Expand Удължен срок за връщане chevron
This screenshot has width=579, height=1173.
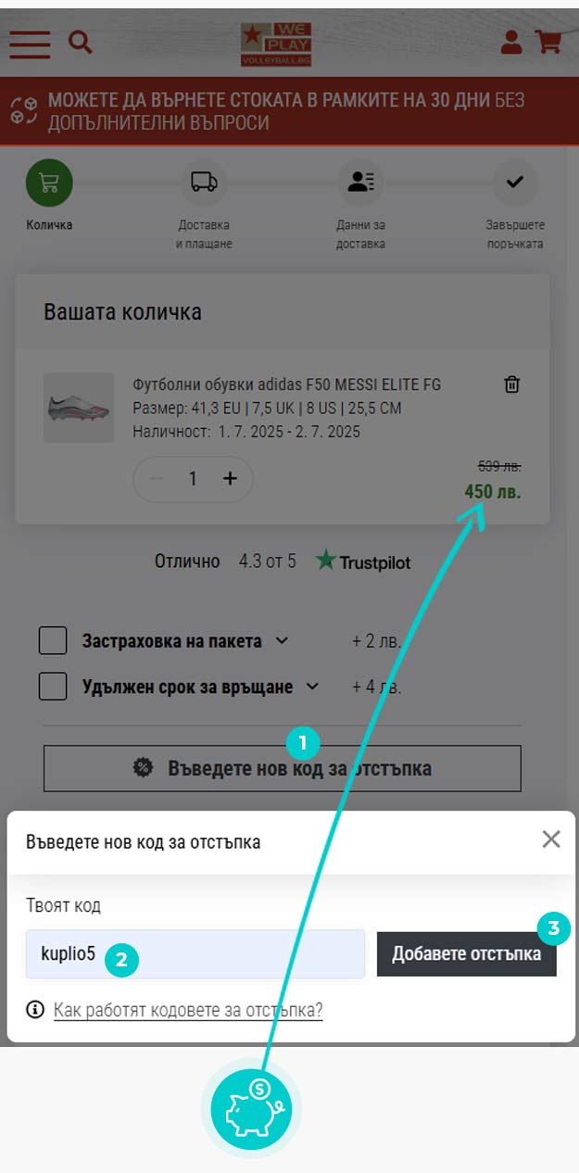point(312,687)
